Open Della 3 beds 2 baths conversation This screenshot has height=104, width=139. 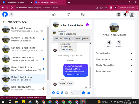(23, 88)
